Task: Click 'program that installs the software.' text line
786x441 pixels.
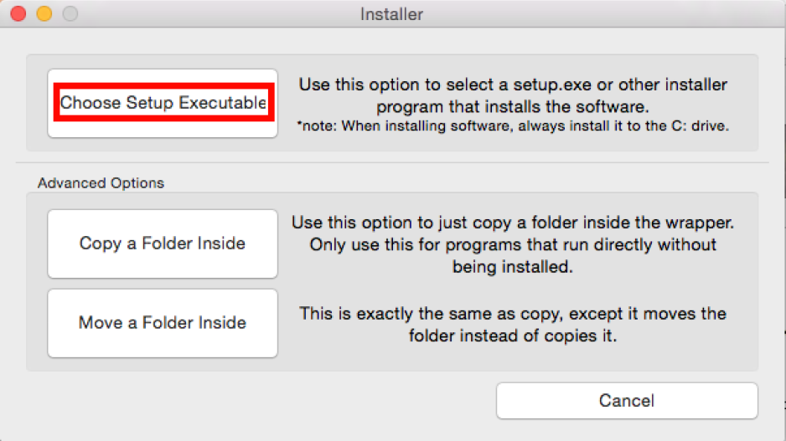Action: pyautogui.click(x=513, y=106)
